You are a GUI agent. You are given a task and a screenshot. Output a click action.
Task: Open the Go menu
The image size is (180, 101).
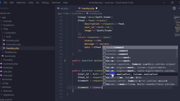[x=37, y=3]
